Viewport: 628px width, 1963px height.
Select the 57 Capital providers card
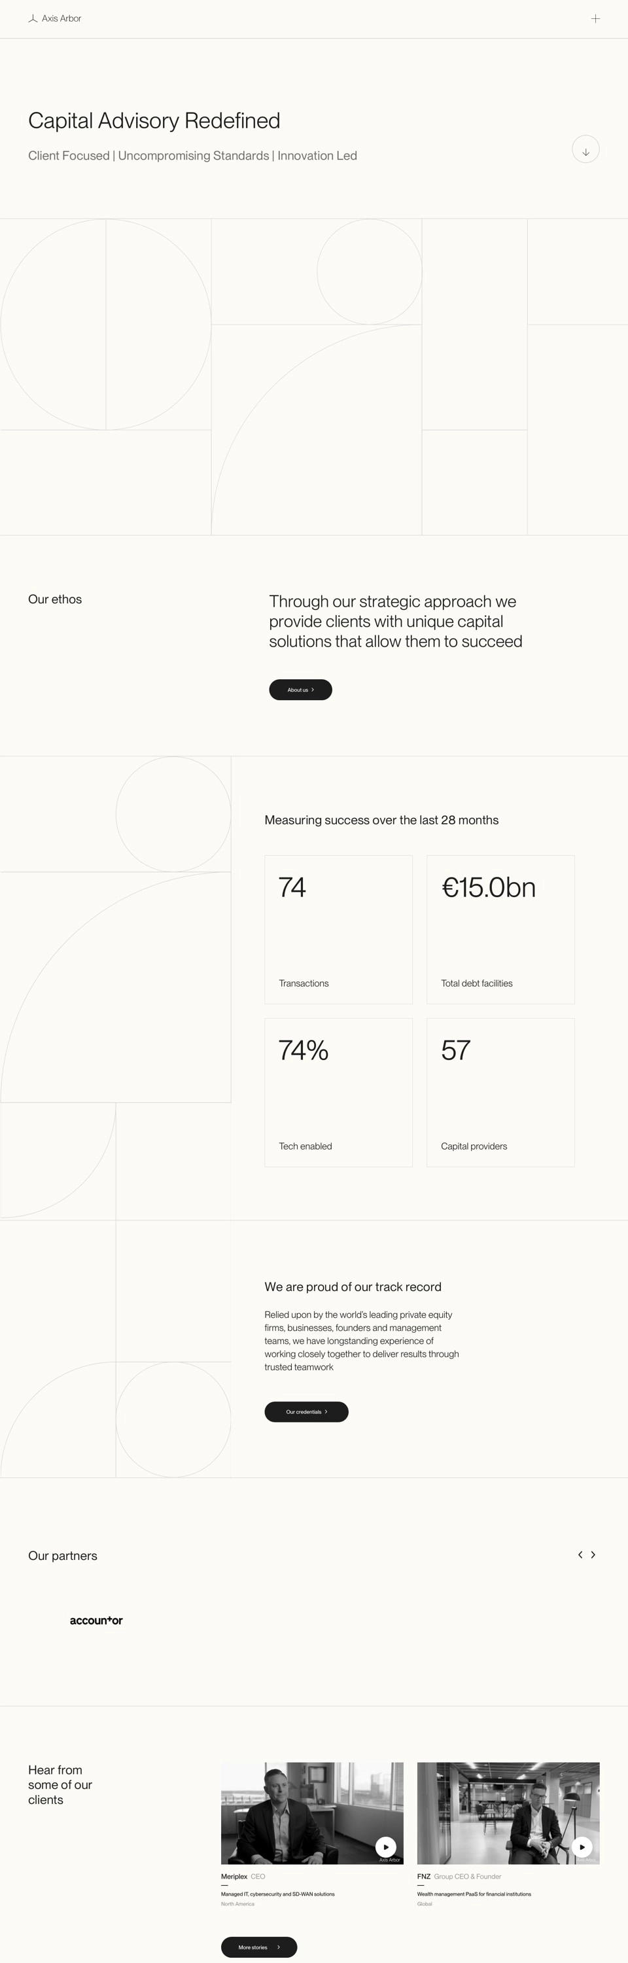pyautogui.click(x=500, y=1092)
